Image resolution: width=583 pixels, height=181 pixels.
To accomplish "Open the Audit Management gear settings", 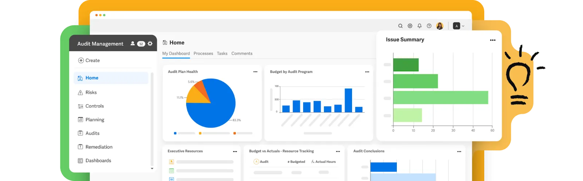I will tap(150, 44).
